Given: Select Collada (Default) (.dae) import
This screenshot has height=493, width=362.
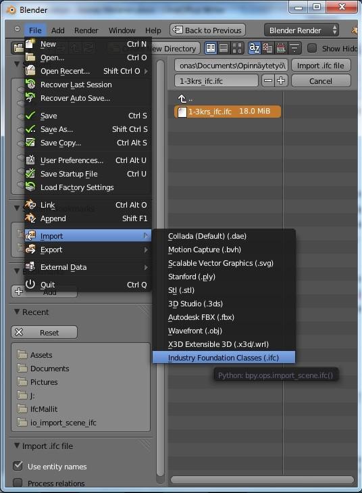Looking at the screenshot, I should [x=224, y=236].
